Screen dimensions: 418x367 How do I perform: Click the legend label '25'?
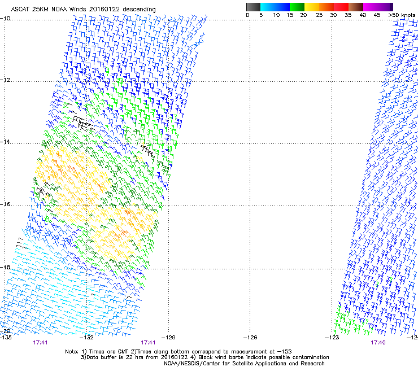(x=319, y=15)
